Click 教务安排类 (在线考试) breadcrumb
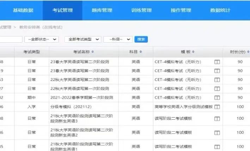Screen dimensions: 250x151 [41, 27]
